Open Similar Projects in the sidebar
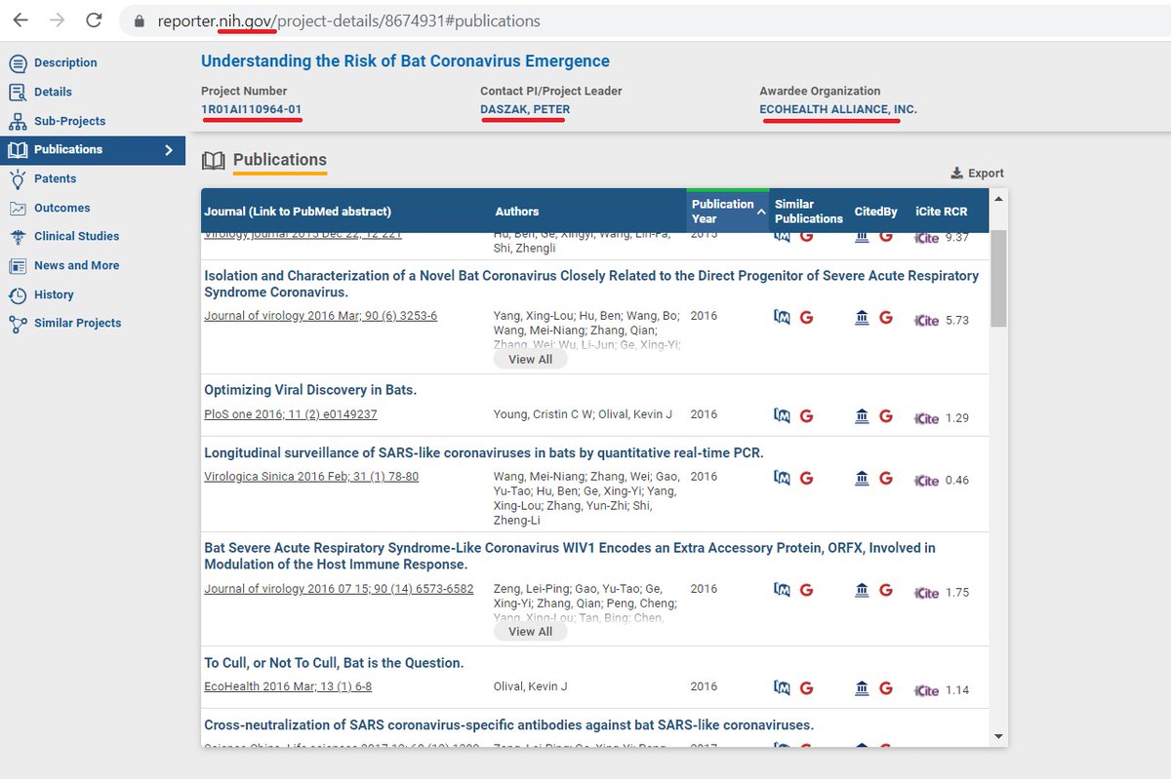 [77, 323]
